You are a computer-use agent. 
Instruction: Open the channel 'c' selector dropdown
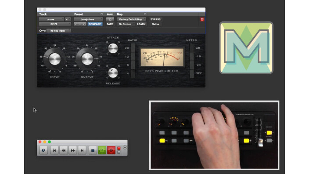coord(68,19)
